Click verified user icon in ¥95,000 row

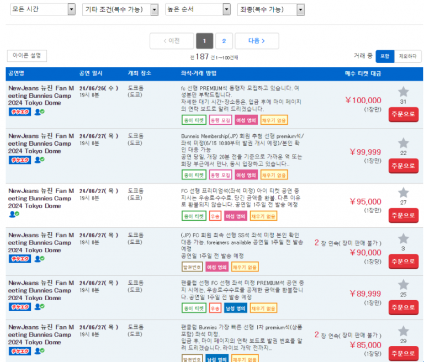click(13, 214)
